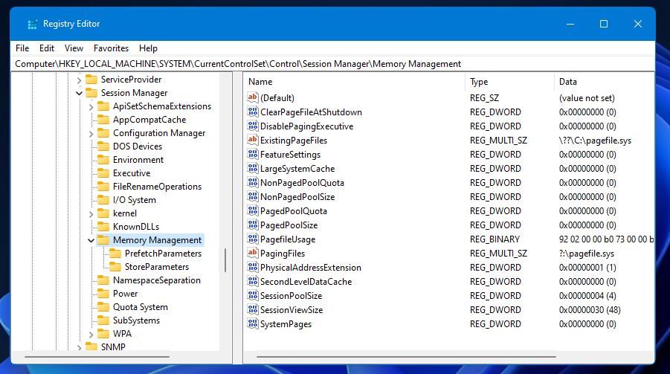Expand the SNMP key

[x=79, y=347]
